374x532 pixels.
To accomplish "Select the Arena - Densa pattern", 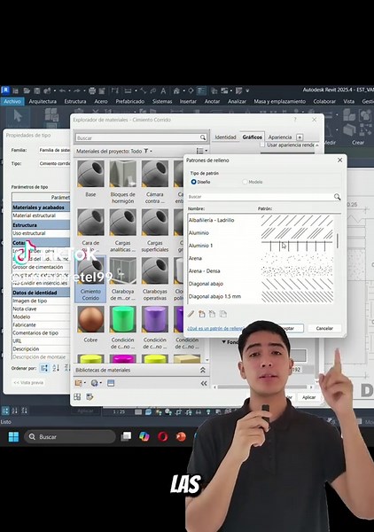I will pos(261,270).
